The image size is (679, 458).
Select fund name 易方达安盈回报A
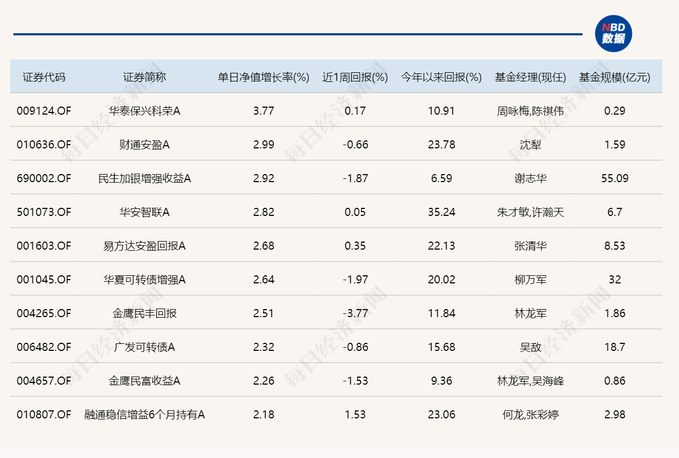tap(145, 246)
